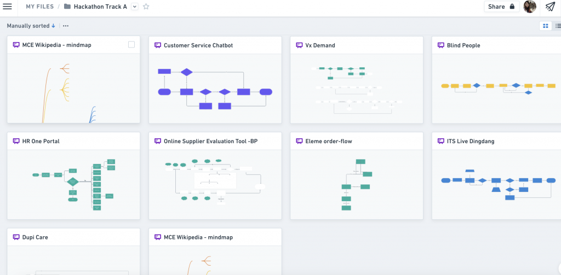Viewport: 561px width, 275px height.
Task: Open the paper plane notifications icon
Action: (x=550, y=7)
